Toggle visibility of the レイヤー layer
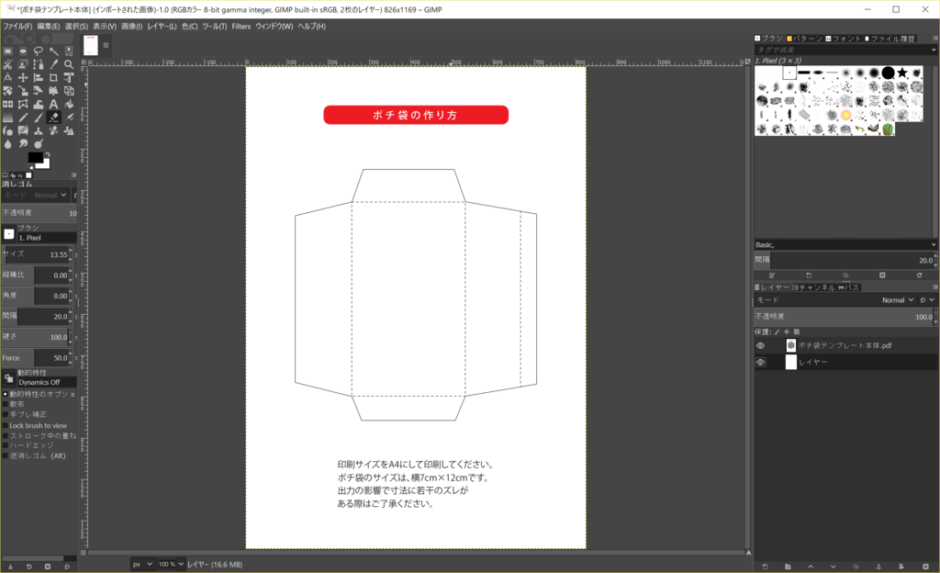 tap(760, 362)
